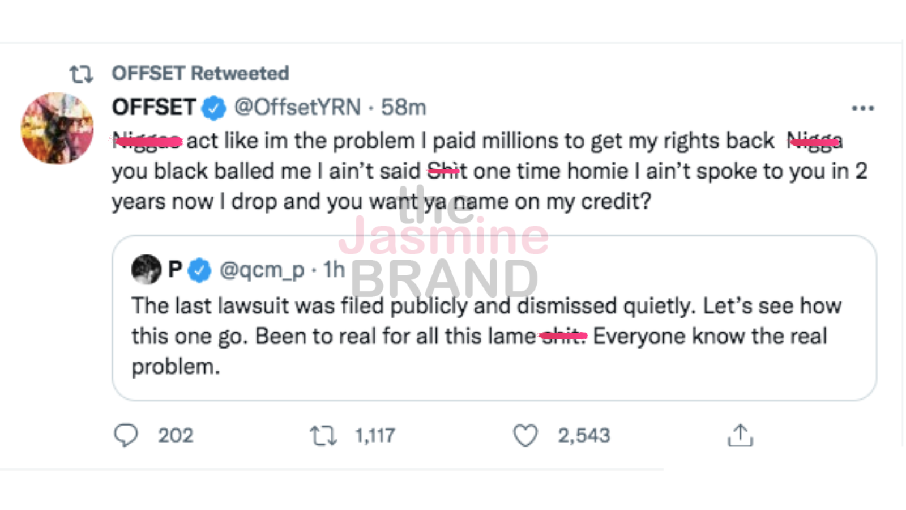Click the heart icon to like the tweet

click(x=527, y=435)
